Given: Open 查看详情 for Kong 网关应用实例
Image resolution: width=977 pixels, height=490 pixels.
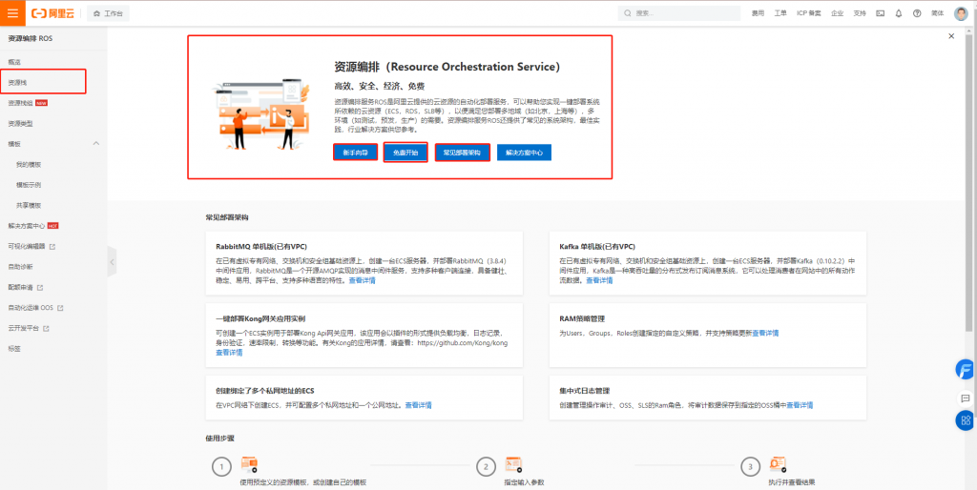Looking at the screenshot, I should tap(229, 353).
